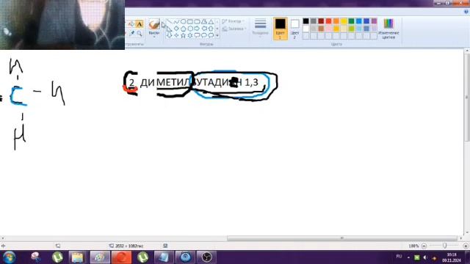Open OBS Studio from the taskbar

207,257
